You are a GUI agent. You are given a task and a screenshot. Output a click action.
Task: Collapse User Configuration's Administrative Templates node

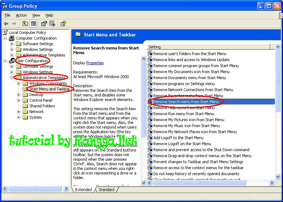click(x=12, y=78)
